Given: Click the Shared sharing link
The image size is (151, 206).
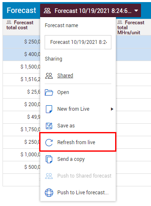Looking at the screenshot, I should click(65, 76).
